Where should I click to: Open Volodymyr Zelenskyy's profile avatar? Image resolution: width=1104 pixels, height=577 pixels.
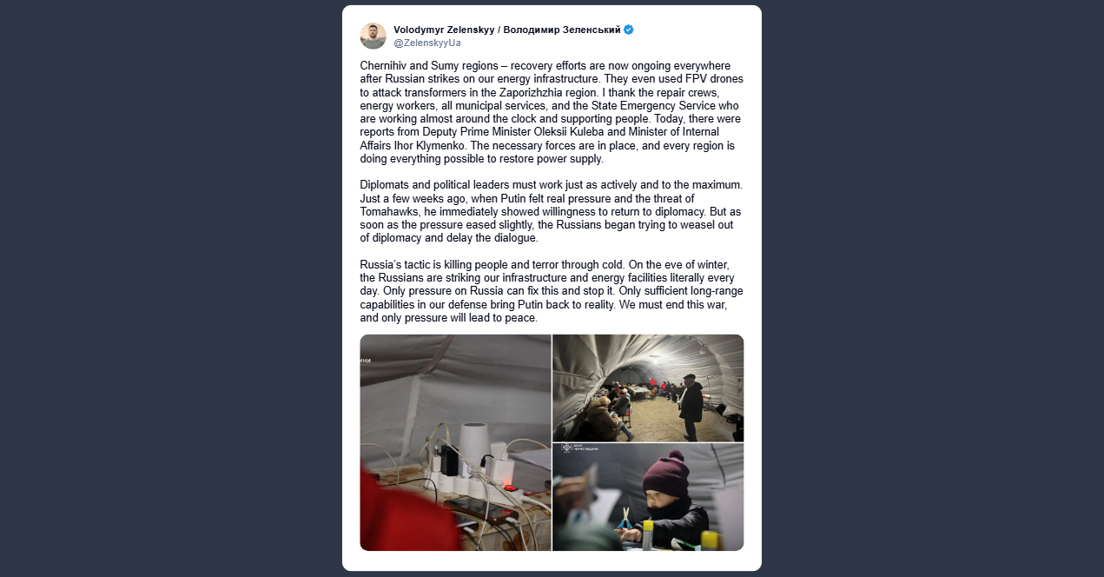(x=373, y=36)
